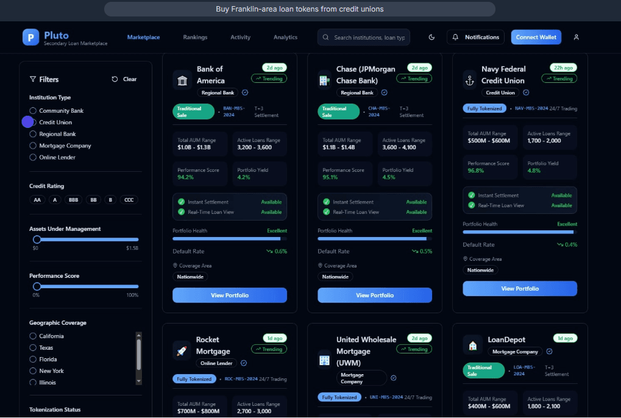Viewport: 621px width, 418px height.
Task: Click the bell icon in Notifications
Action: coord(455,37)
